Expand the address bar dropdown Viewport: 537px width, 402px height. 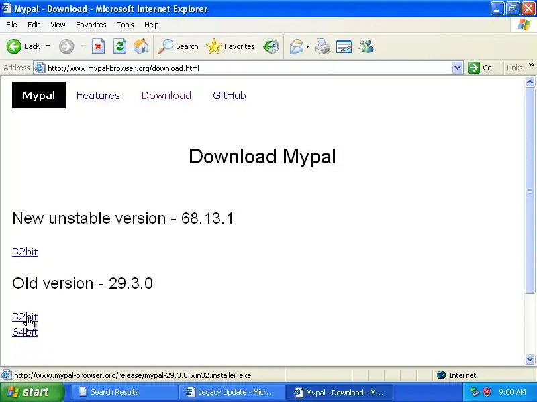(457, 68)
